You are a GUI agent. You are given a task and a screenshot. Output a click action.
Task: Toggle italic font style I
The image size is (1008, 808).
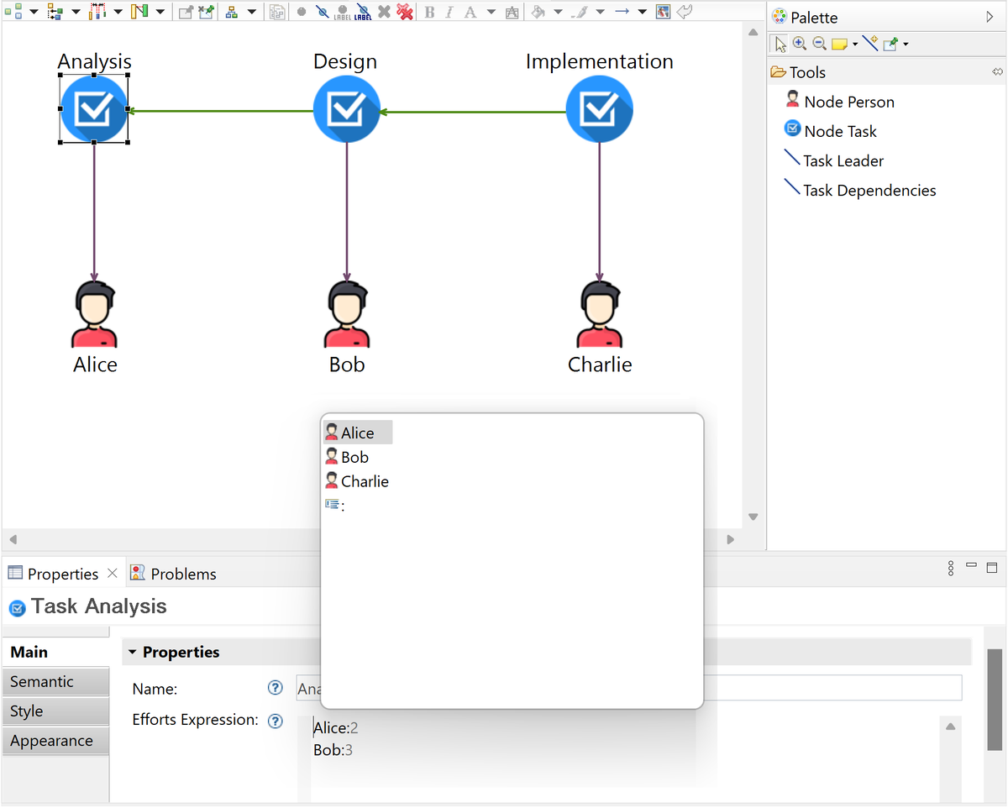449,12
